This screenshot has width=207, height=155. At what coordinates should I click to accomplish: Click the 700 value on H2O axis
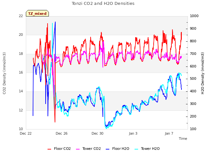[x=193, y=54]
